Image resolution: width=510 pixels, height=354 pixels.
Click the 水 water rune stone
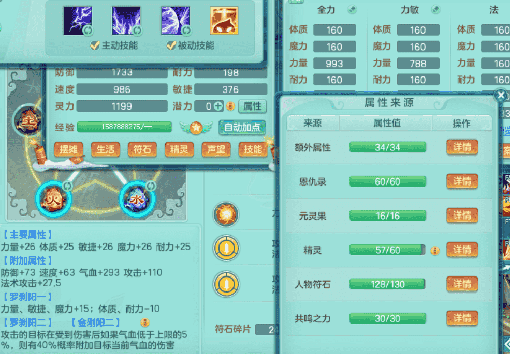coord(137,199)
